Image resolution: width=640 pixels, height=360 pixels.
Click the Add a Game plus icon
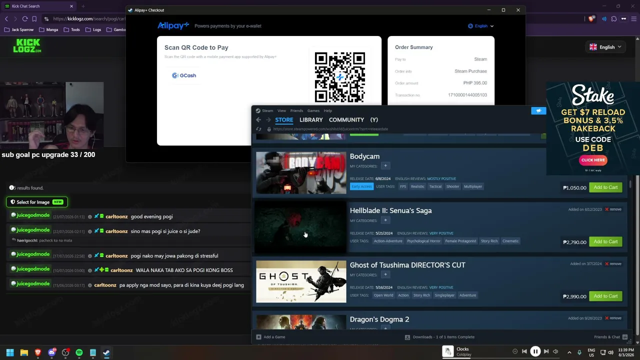tap(258, 337)
